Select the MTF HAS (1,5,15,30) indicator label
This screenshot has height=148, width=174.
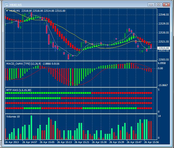click(19, 90)
